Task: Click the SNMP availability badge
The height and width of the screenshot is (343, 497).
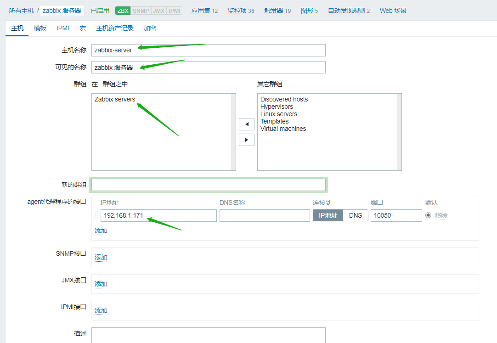Action: click(141, 11)
